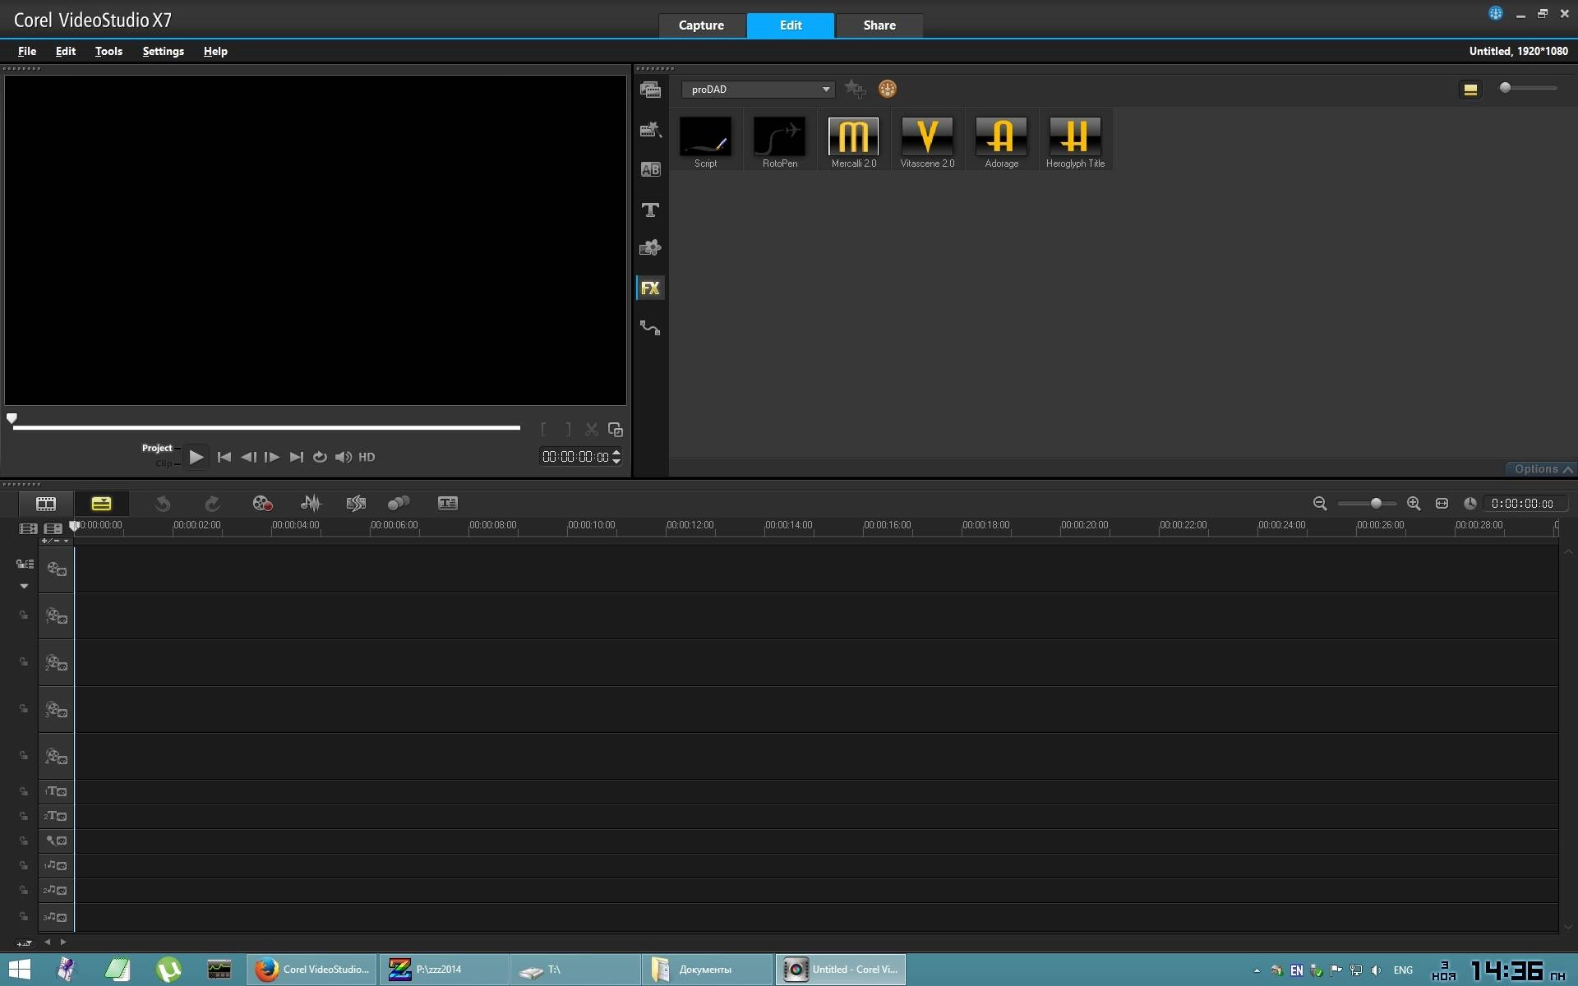Click the Enlarge preview window icon

pyautogui.click(x=615, y=429)
